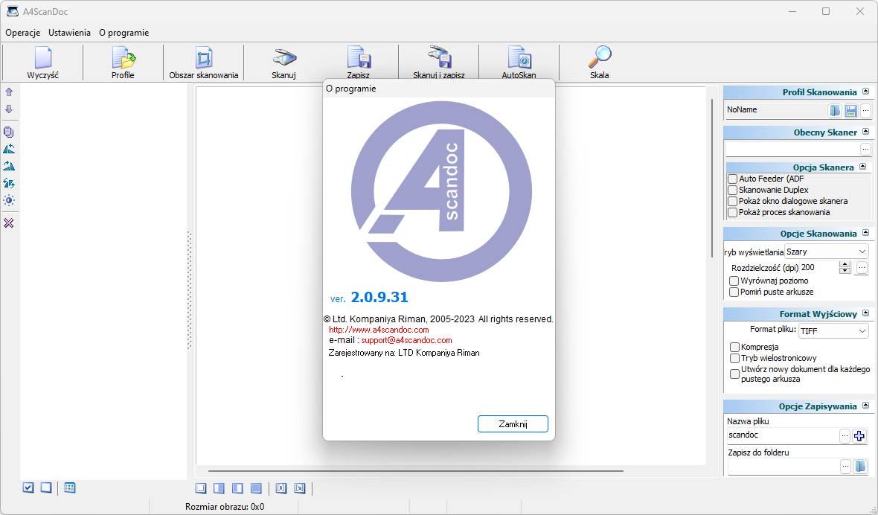Screen dimensions: 878x515
Task: Click the ellipsis button next to NoName profile
Action: tap(865, 111)
